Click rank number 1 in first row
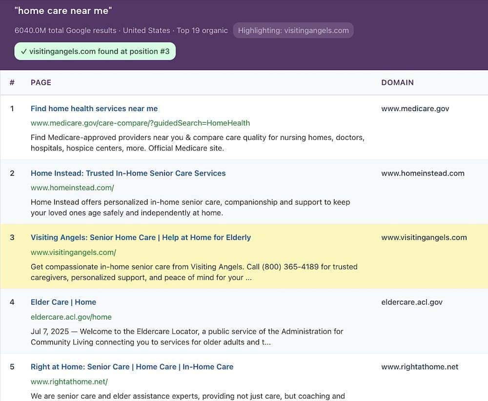The height and width of the screenshot is (401, 488). click(12, 109)
